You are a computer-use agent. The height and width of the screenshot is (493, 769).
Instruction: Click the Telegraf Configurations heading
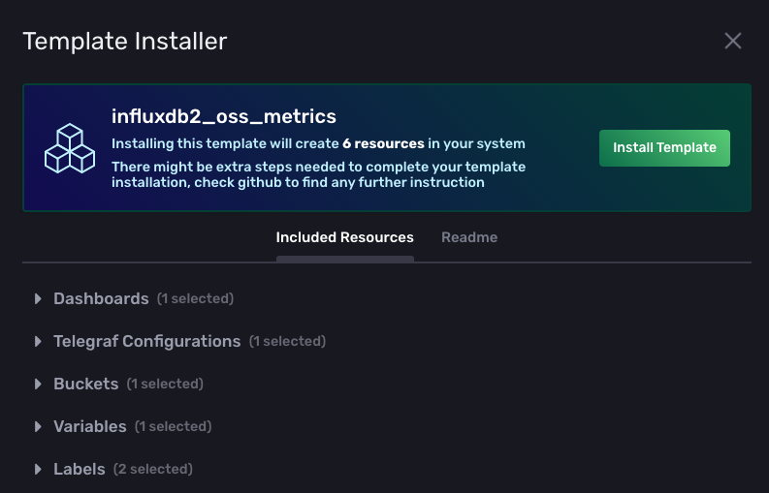click(146, 342)
